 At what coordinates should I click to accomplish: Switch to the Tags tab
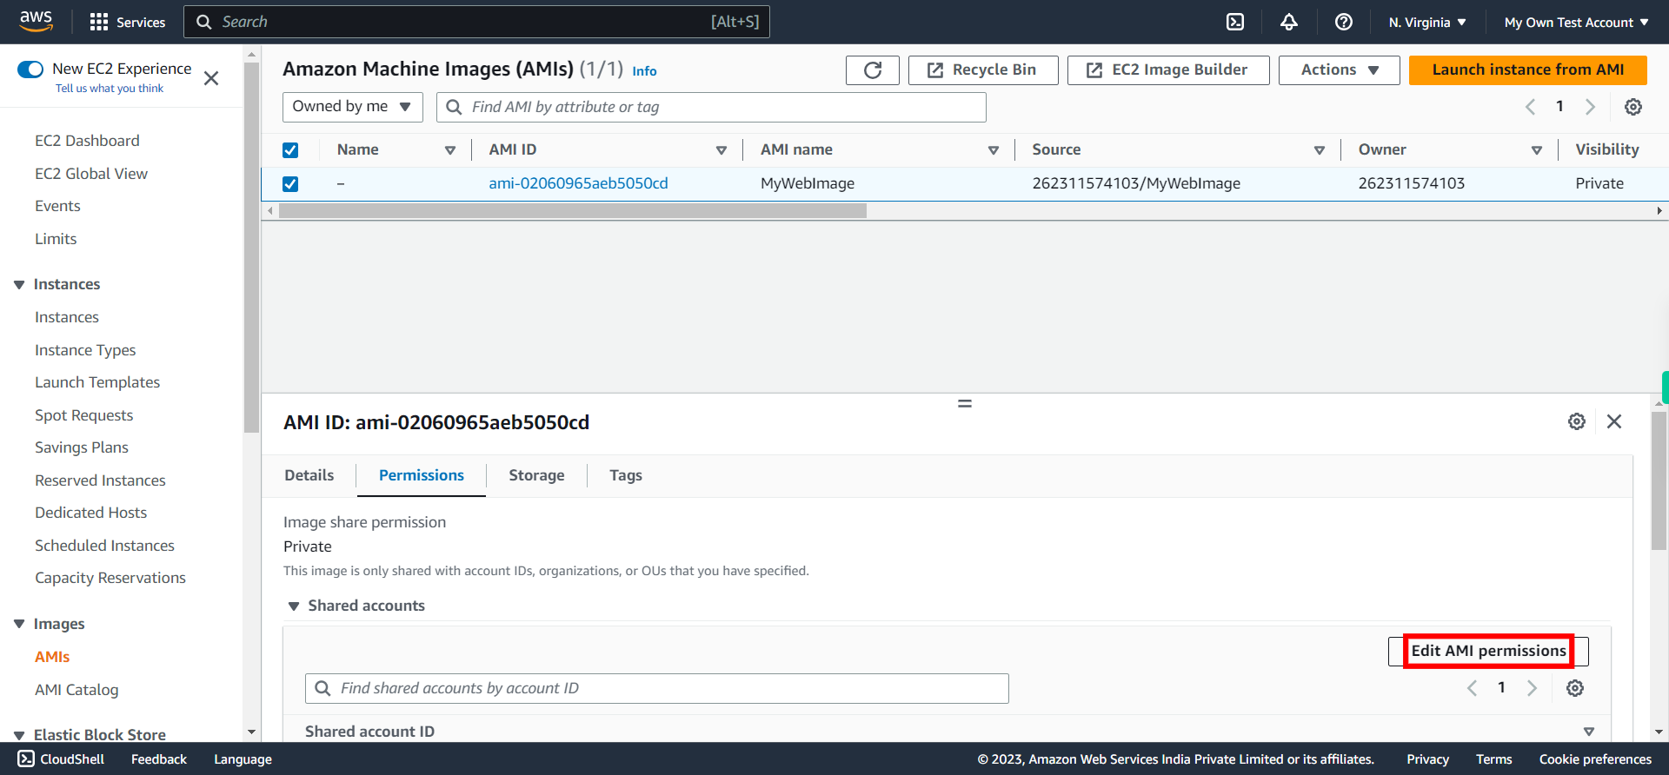pos(626,475)
